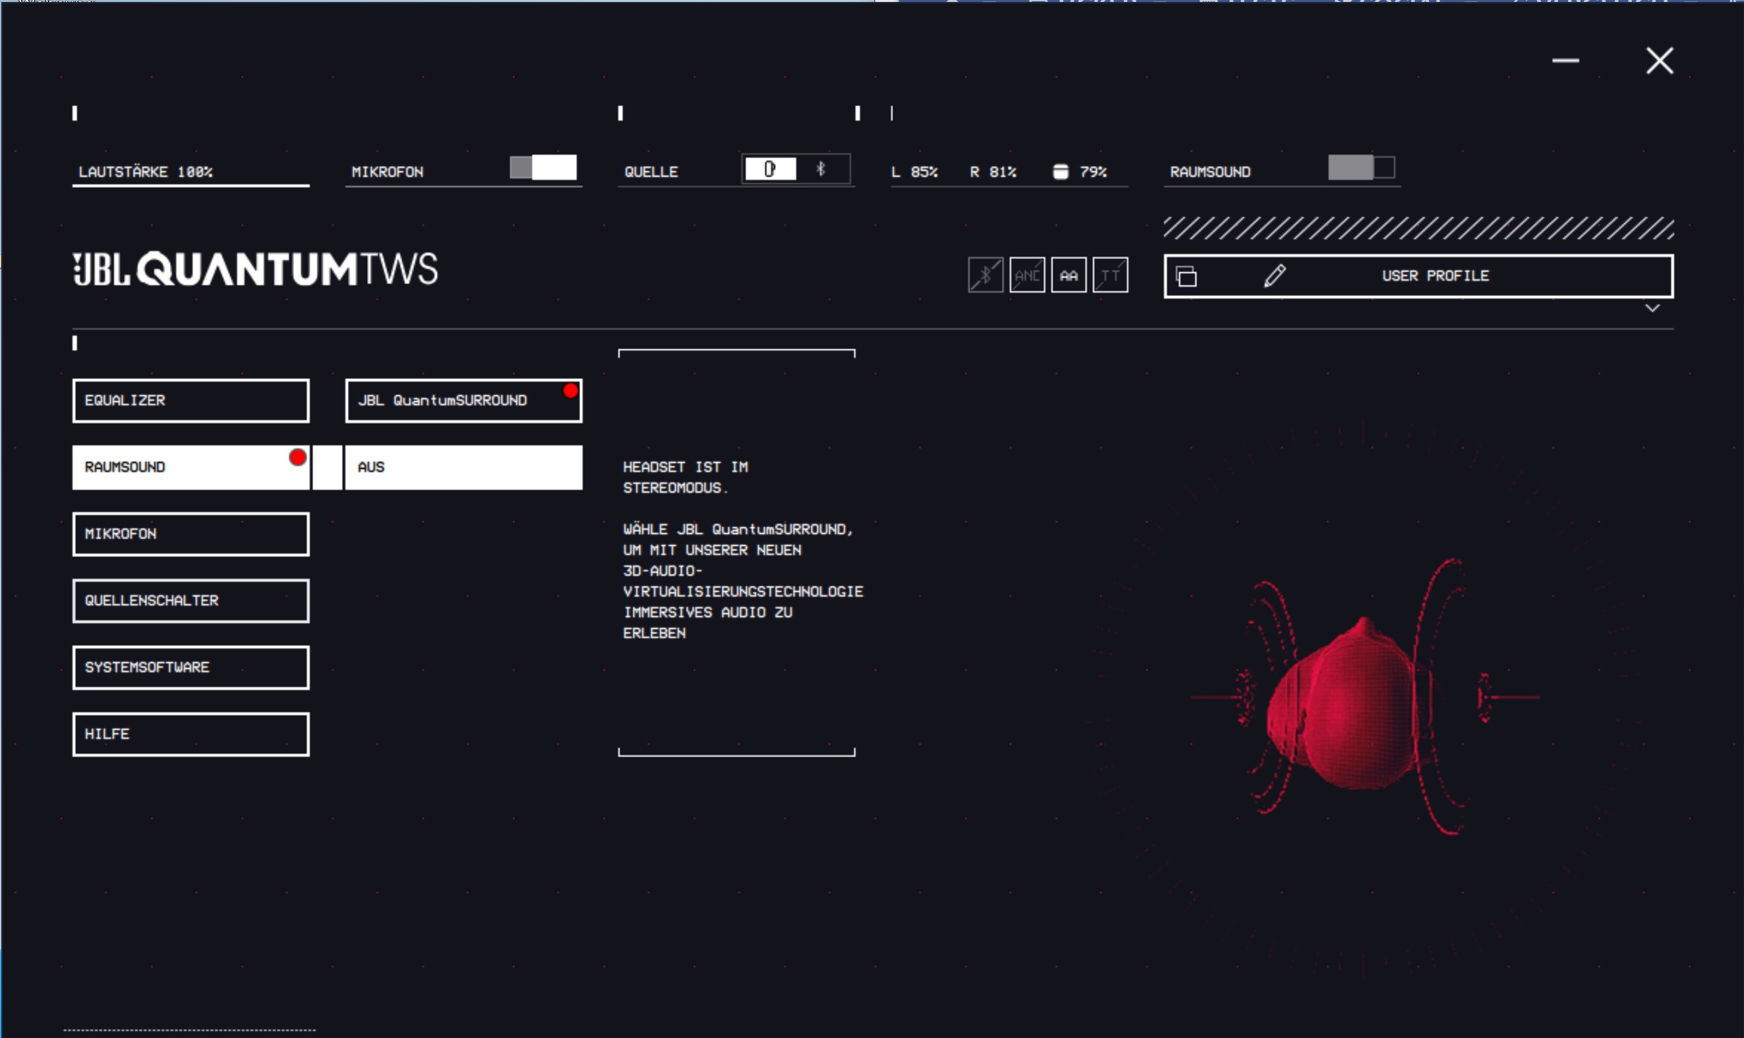This screenshot has height=1038, width=1744.
Task: Click the charging case battery icon
Action: coord(1060,171)
